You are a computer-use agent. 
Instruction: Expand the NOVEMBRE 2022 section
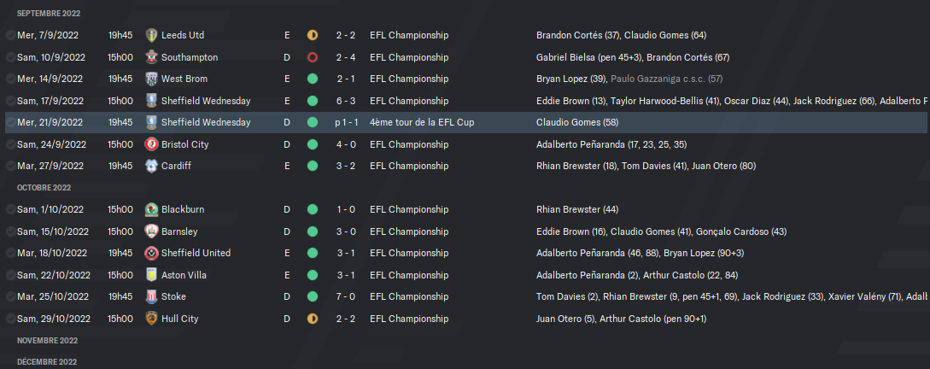coord(48,341)
